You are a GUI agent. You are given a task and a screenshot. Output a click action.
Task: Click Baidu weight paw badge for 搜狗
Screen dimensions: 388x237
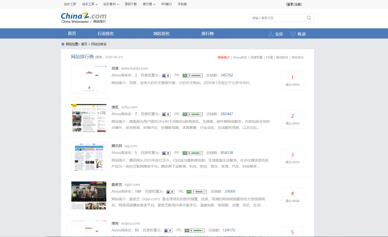[x=168, y=230]
